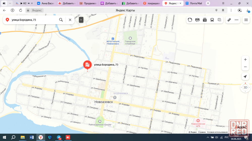Show public transport bus icon
The width and height of the screenshot is (252, 141).
(212, 20)
